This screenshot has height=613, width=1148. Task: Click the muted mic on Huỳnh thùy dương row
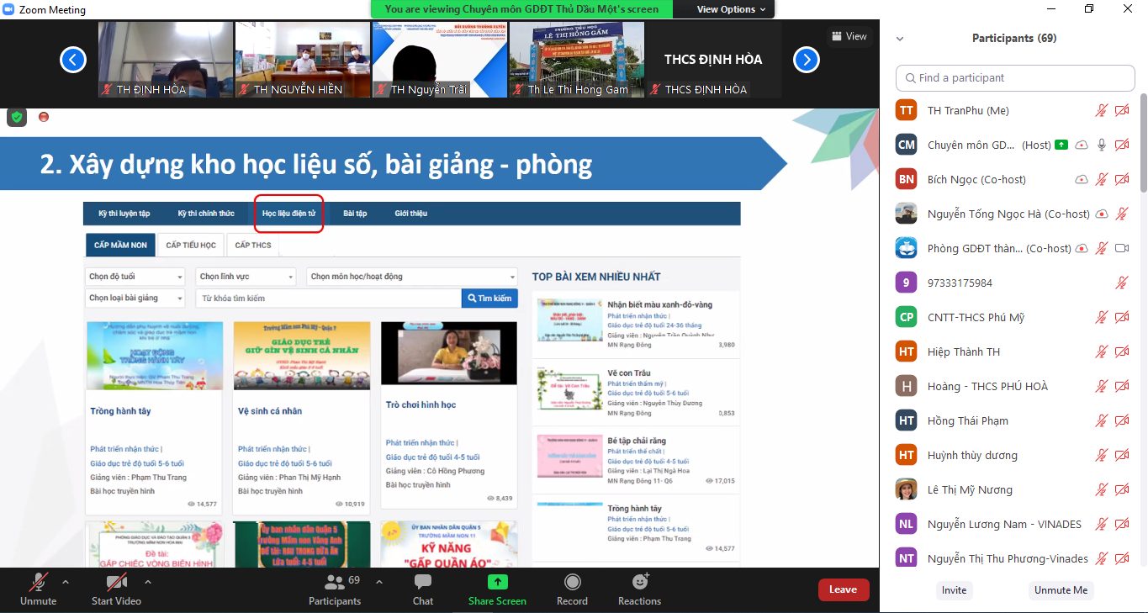(x=1102, y=455)
